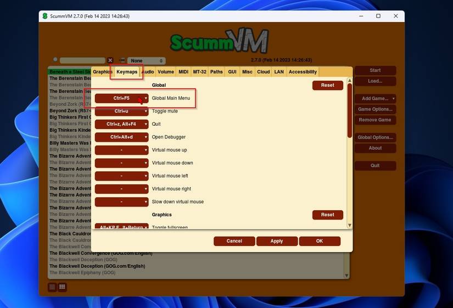Open Quit keybinding dropdown
Screen dimensions: 453x308
(122, 124)
